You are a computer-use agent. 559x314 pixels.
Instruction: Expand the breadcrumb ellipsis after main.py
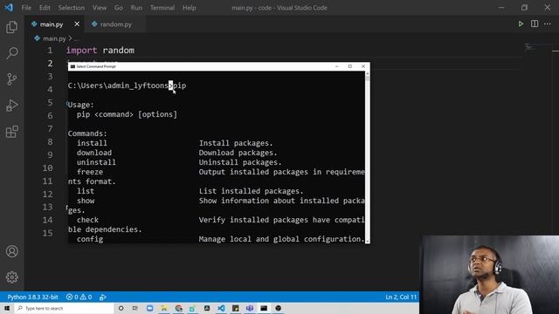(77, 38)
